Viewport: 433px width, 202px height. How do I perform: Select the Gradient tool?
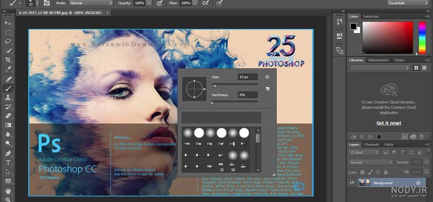click(x=8, y=125)
